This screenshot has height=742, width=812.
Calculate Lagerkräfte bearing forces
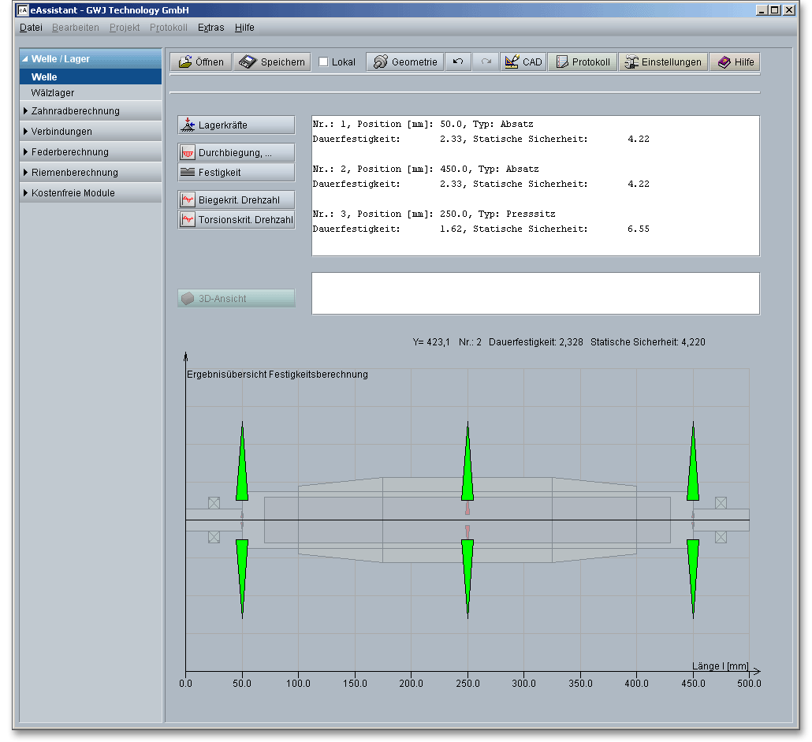coord(237,125)
